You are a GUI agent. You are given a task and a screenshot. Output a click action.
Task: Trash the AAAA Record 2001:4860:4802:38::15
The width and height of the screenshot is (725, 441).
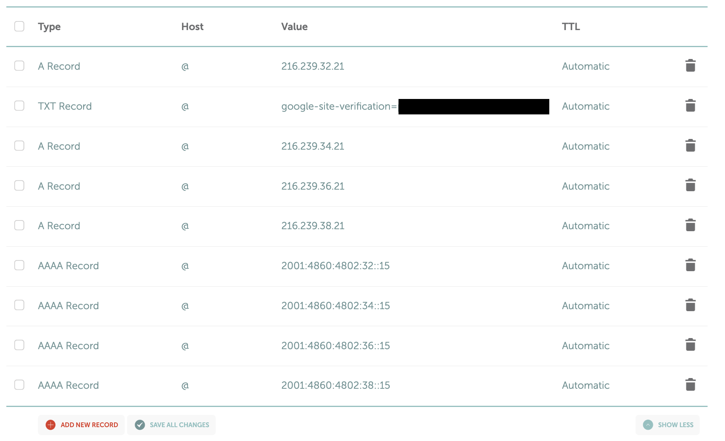(x=690, y=385)
